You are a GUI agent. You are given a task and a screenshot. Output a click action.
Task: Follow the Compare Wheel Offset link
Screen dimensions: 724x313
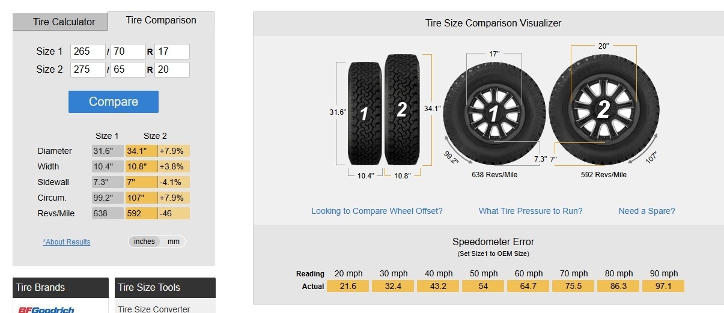(377, 211)
